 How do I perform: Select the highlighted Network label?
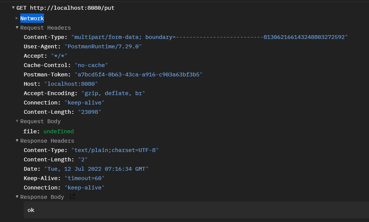(32, 18)
